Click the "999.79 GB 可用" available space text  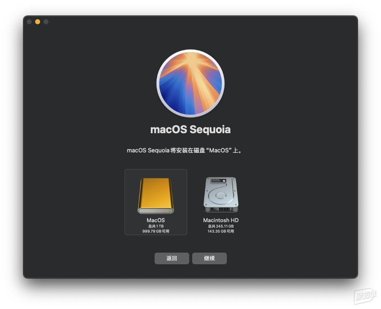pos(156,231)
